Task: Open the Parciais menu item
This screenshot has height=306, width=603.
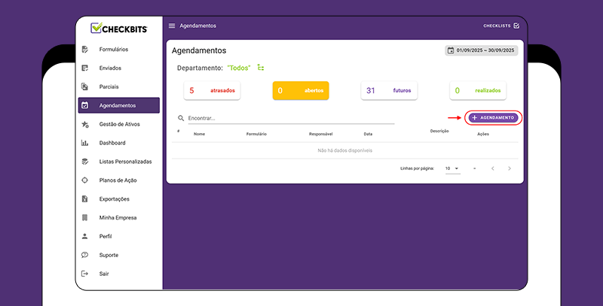Action: [x=119, y=86]
